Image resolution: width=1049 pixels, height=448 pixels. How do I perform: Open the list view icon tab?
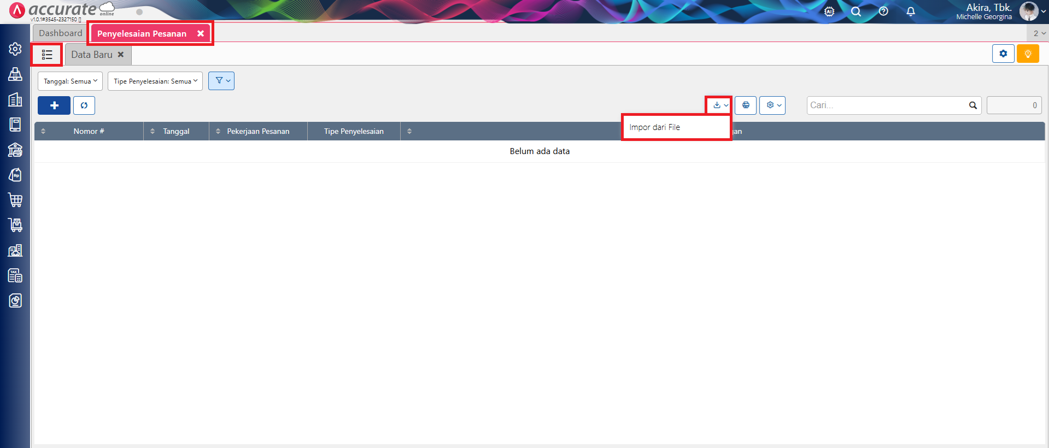47,55
